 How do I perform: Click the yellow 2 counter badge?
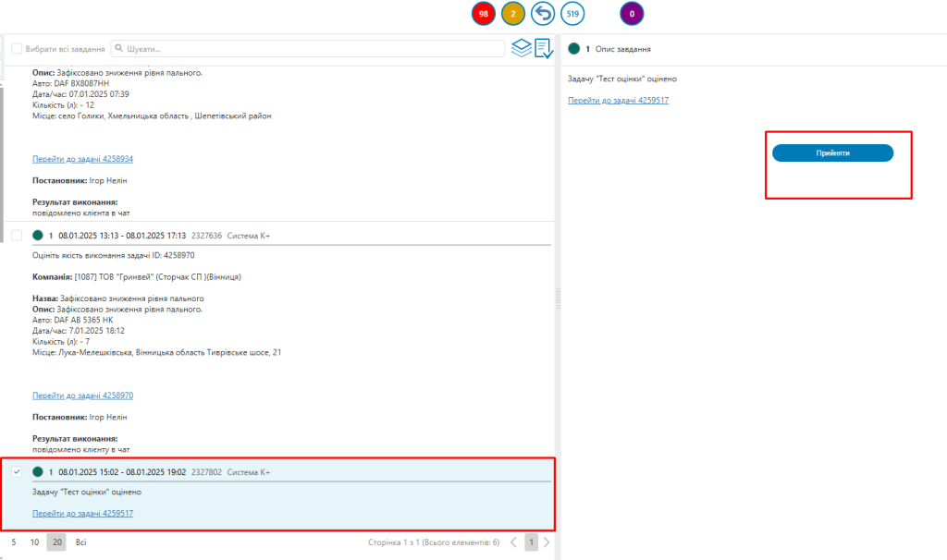pyautogui.click(x=512, y=14)
